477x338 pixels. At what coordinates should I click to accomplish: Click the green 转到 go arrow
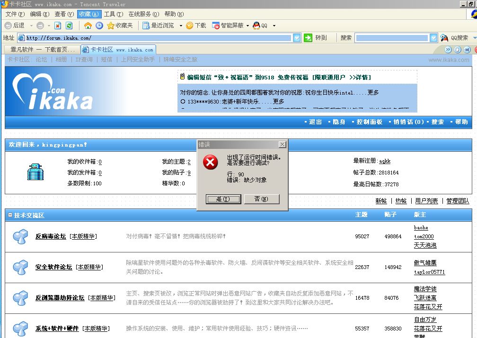pos(308,38)
